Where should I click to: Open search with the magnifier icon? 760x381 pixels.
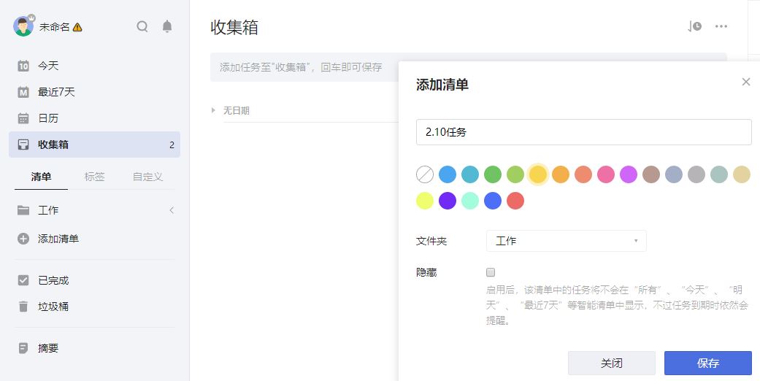(x=142, y=26)
